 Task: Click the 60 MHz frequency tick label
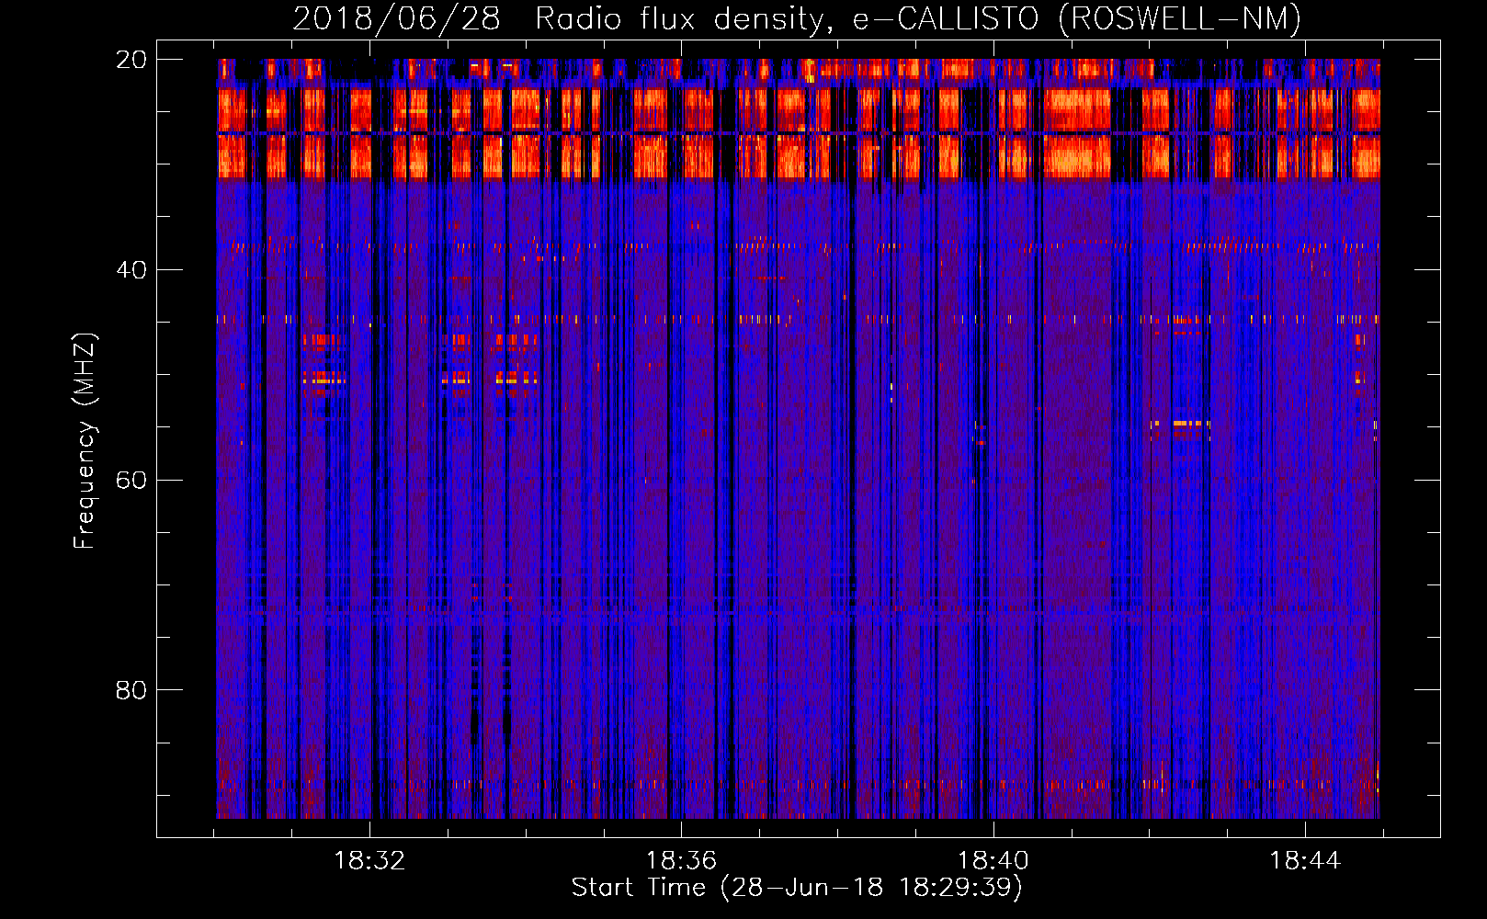(x=131, y=481)
